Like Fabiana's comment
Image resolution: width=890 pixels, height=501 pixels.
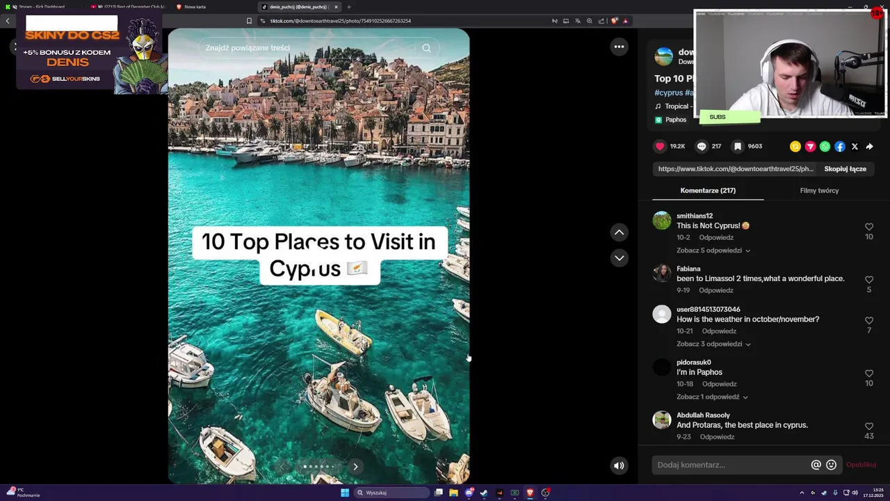click(869, 280)
